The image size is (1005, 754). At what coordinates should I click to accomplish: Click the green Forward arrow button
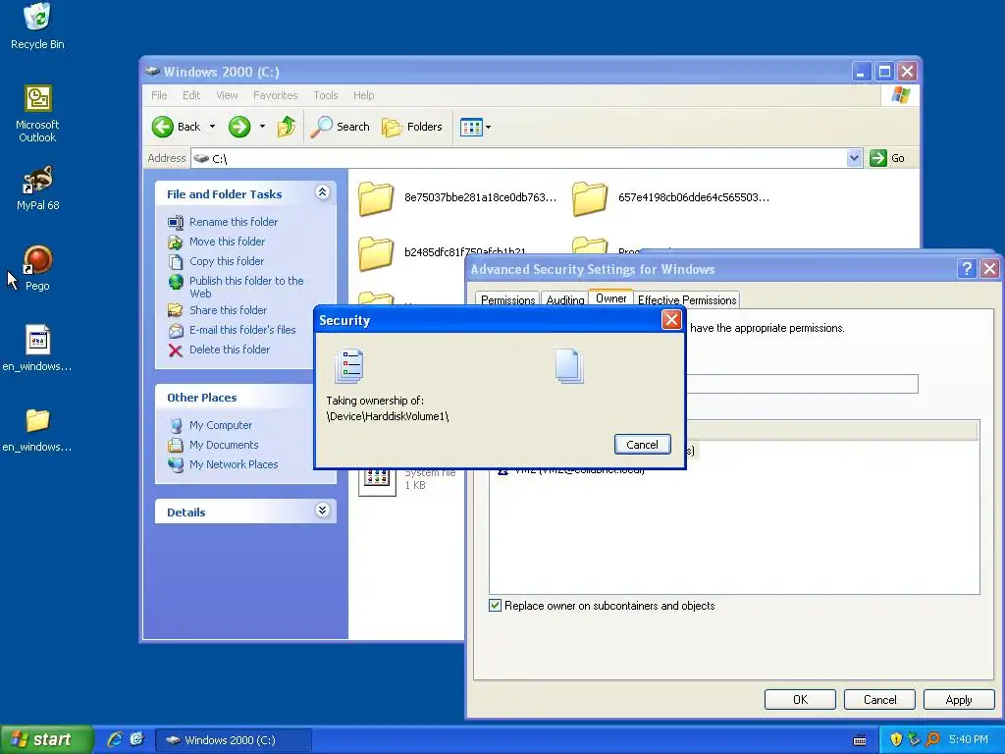[x=239, y=127]
